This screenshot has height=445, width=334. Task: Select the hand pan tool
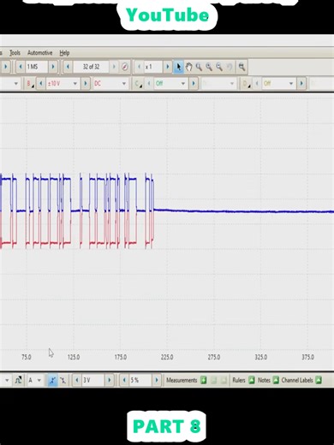188,67
